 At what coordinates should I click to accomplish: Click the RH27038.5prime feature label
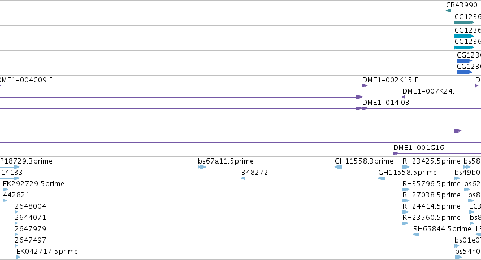431,195
